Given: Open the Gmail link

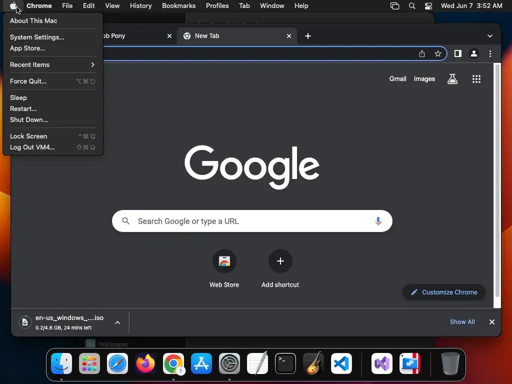Looking at the screenshot, I should [x=397, y=78].
